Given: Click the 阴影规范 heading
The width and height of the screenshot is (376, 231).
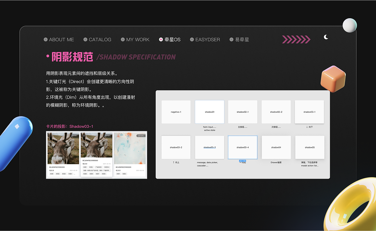Looking at the screenshot, I should tap(72, 57).
